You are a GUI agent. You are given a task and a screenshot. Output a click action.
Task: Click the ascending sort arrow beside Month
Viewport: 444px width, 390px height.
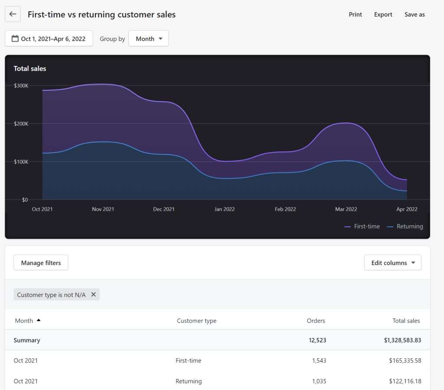coord(38,320)
